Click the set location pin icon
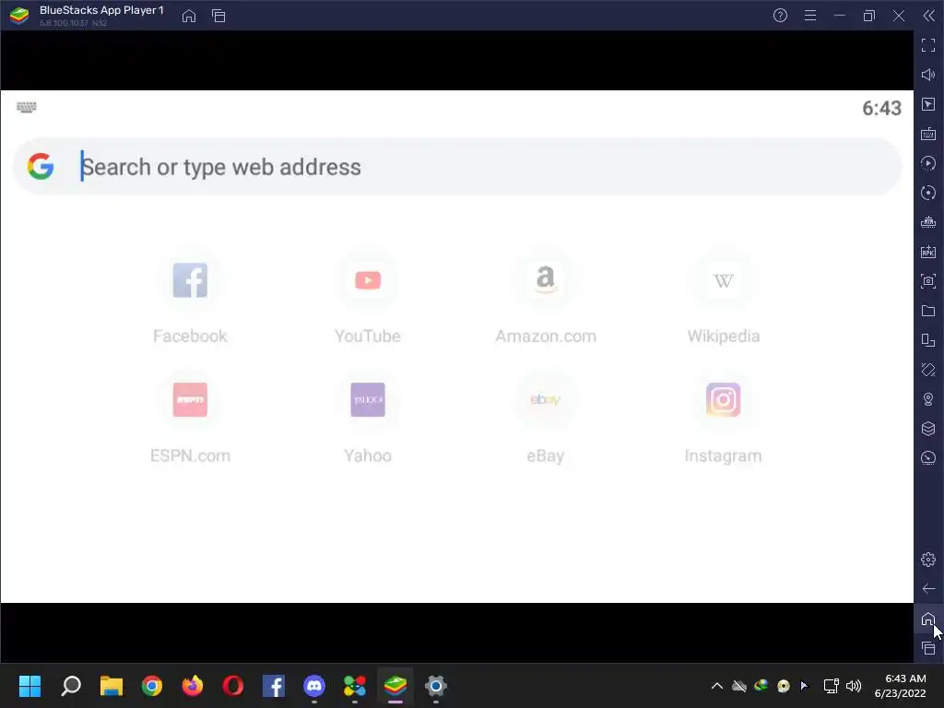944x708 pixels. click(928, 399)
